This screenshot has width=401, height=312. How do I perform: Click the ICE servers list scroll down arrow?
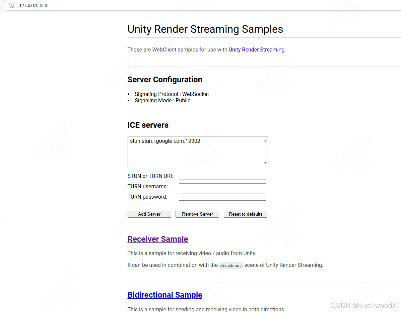[265, 163]
